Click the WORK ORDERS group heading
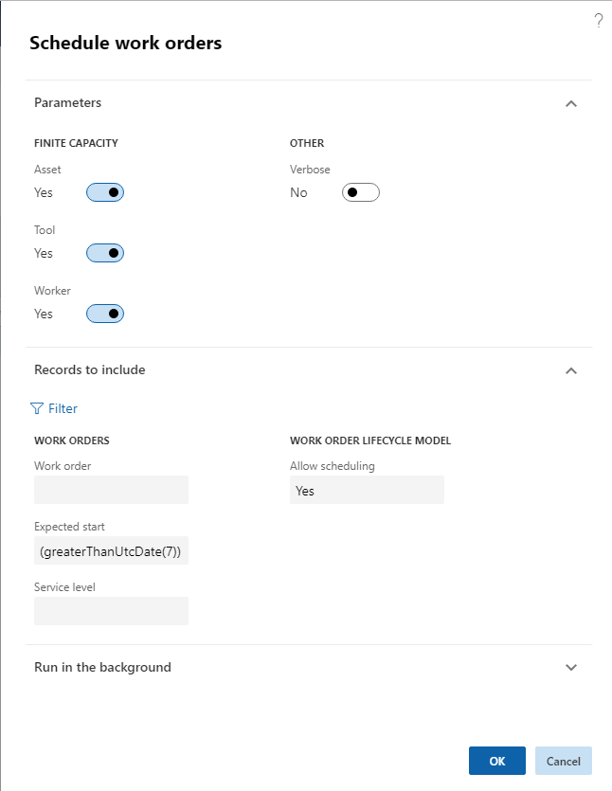The height and width of the screenshot is (791, 612). point(72,440)
